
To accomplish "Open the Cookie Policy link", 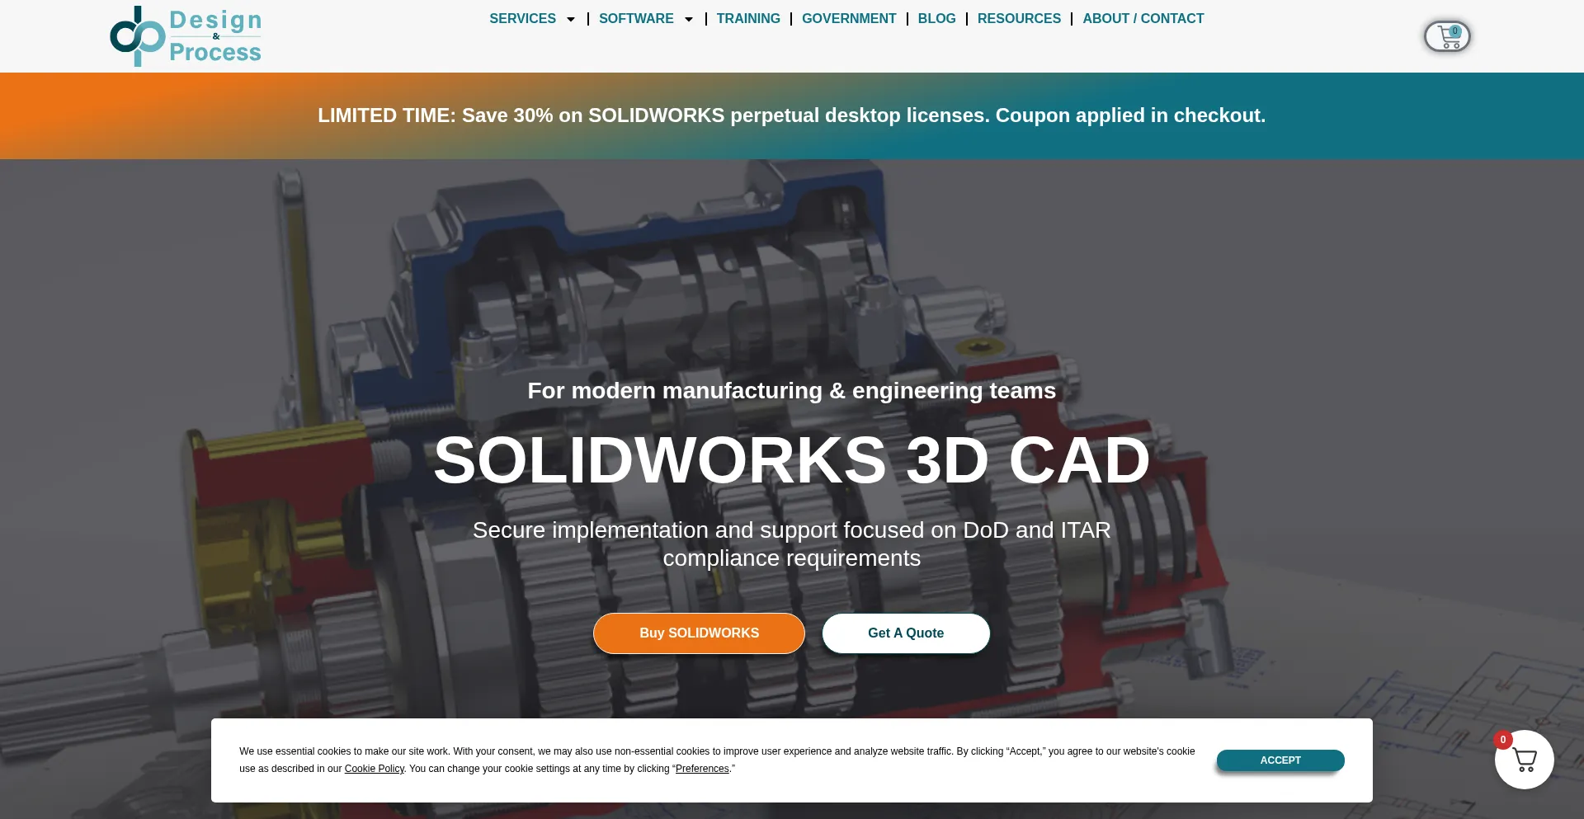I will 374,769.
